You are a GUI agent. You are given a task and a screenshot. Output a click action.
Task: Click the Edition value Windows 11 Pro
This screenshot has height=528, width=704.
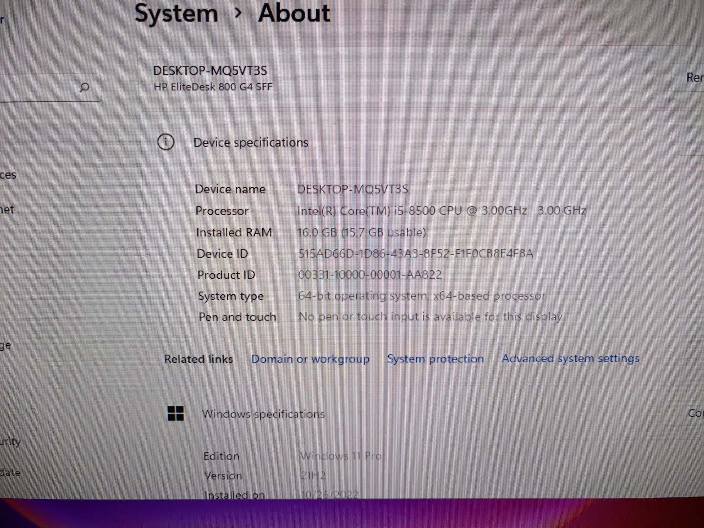(x=341, y=456)
